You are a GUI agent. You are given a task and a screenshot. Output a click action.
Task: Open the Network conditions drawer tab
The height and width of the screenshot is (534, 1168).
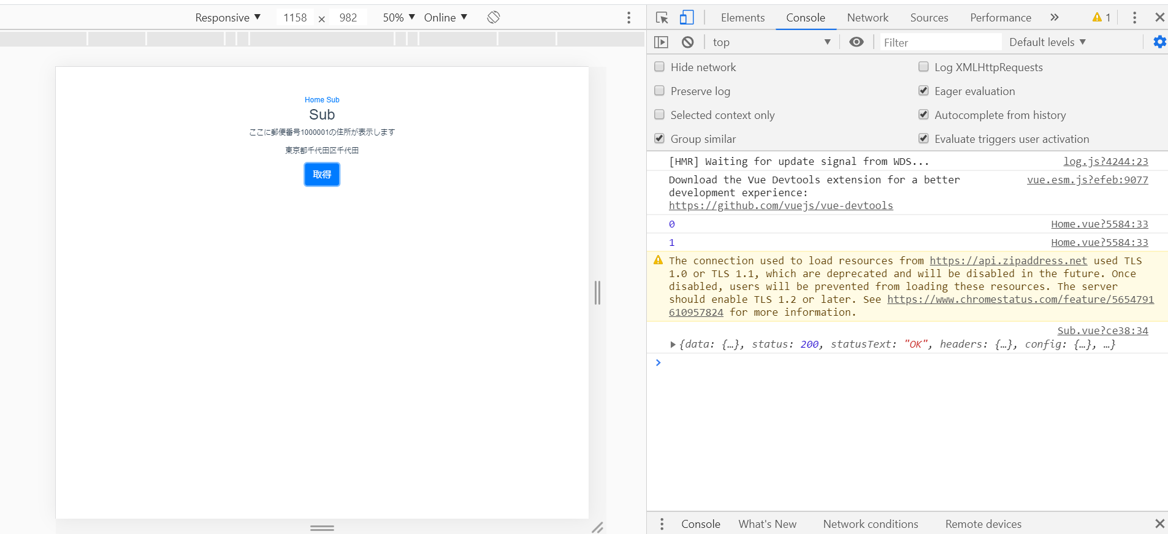[x=871, y=524]
